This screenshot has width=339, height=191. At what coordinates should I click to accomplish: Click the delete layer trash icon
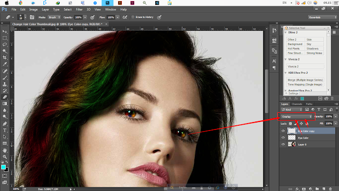pos(330,189)
